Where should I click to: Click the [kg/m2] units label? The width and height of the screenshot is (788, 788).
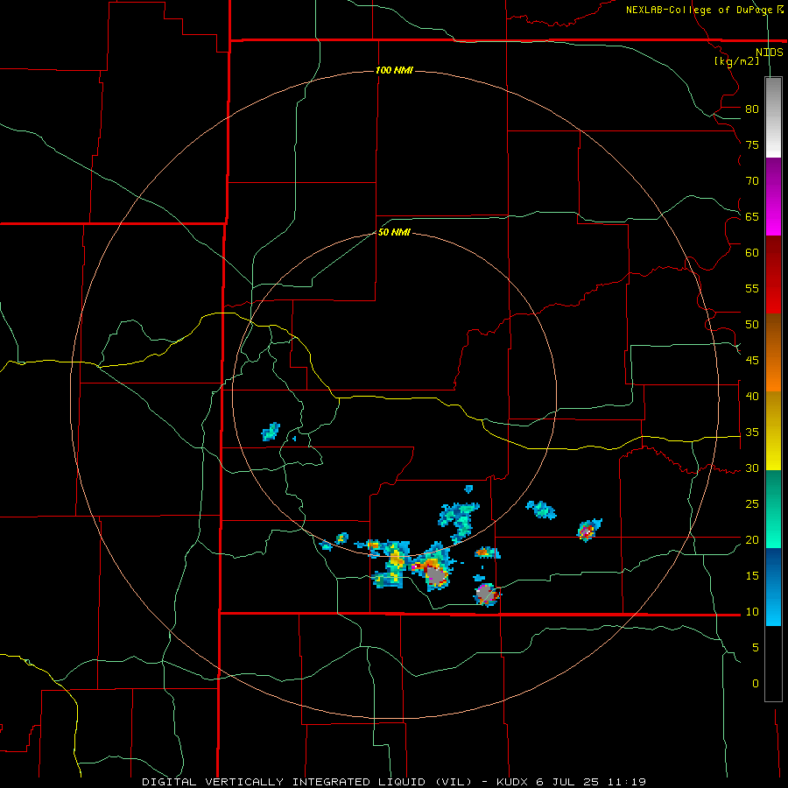pos(737,61)
